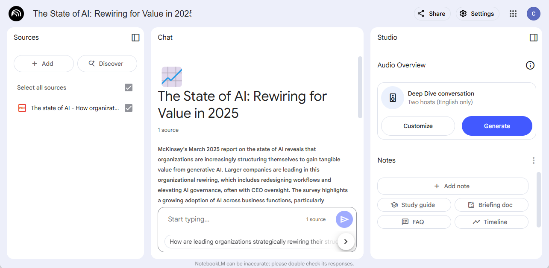Click the chat panel scrollbar

(360, 87)
